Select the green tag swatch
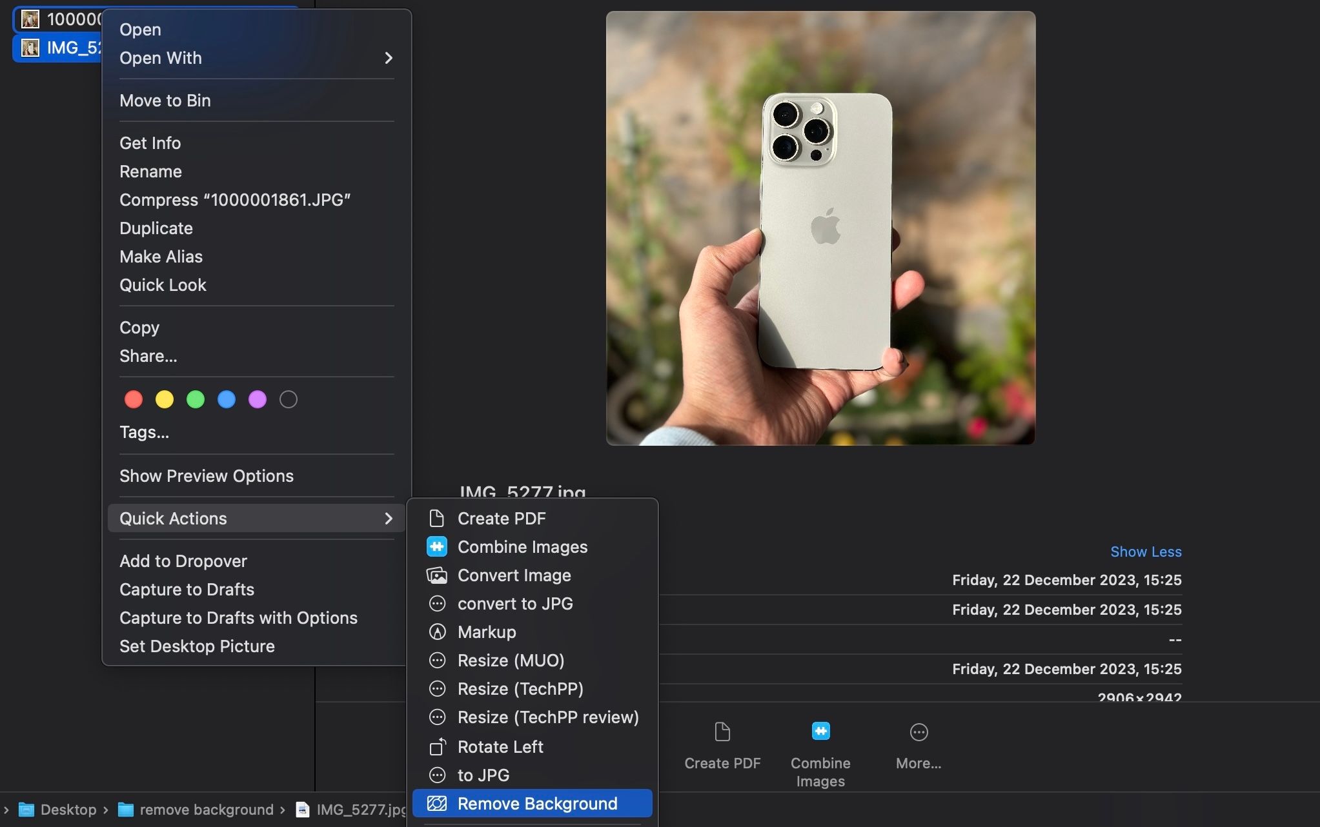 pyautogui.click(x=196, y=399)
